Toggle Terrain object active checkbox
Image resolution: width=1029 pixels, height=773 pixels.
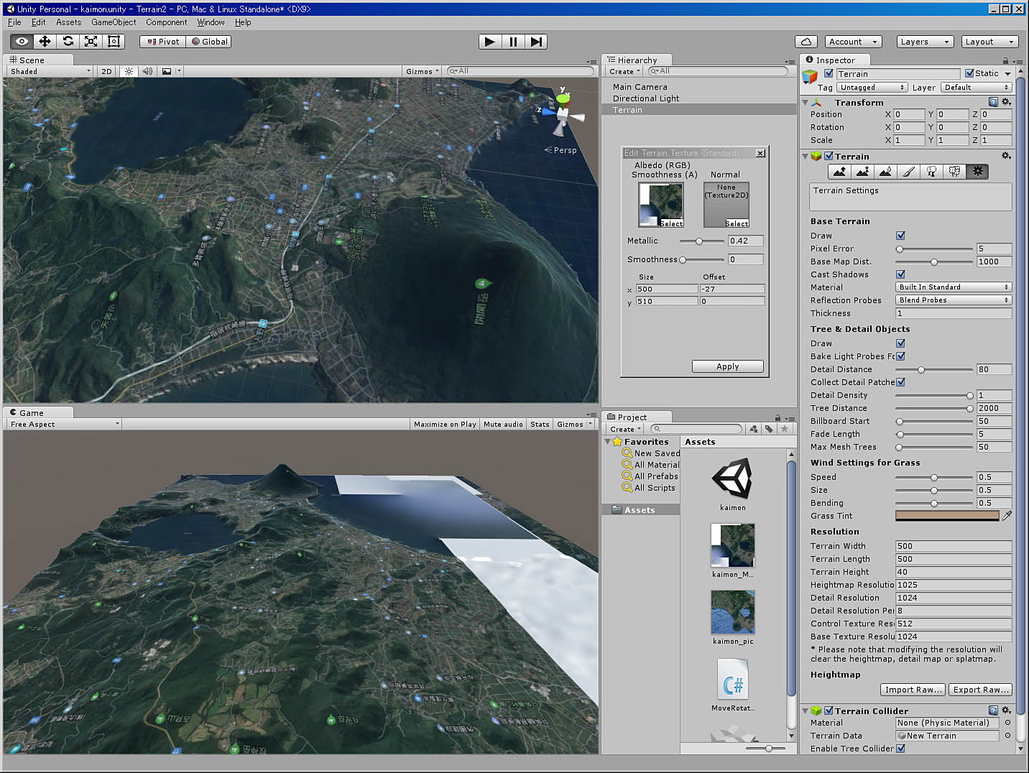pyautogui.click(x=829, y=73)
